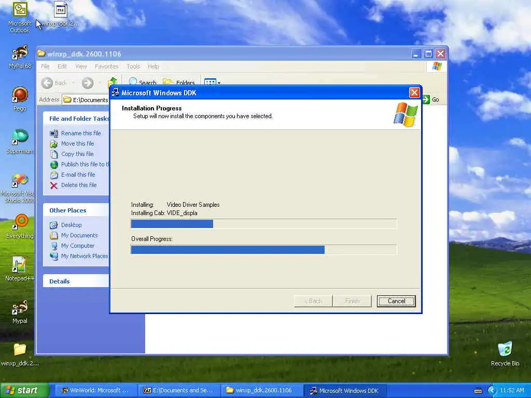Click Publish this file to the Web link
531x398 pixels.
click(x=85, y=164)
